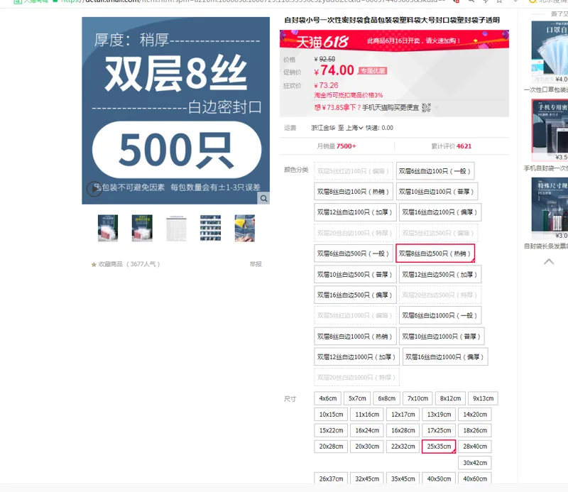Select option 双层12丝白边1000只(加厚)
Screen dimensions: 568x492
click(357, 357)
